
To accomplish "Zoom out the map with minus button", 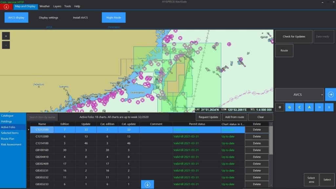I will click(x=6, y=45).
